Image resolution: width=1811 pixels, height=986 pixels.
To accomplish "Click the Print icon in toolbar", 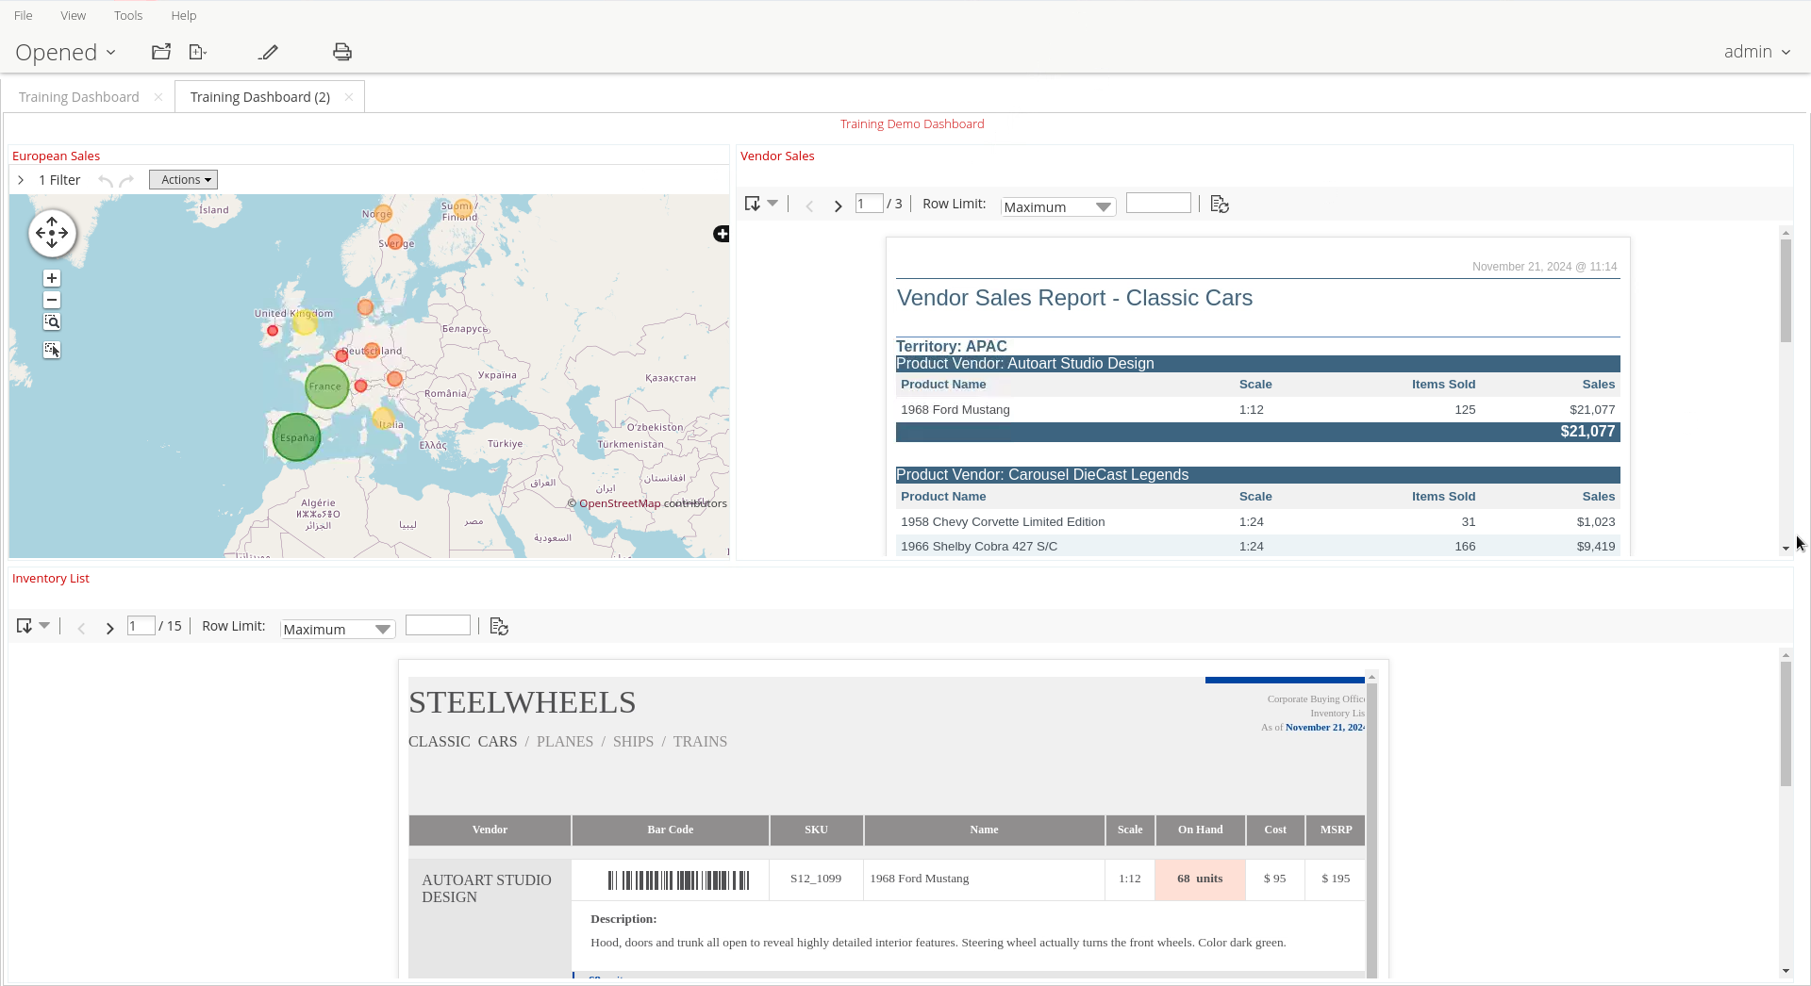I will pos(342,52).
